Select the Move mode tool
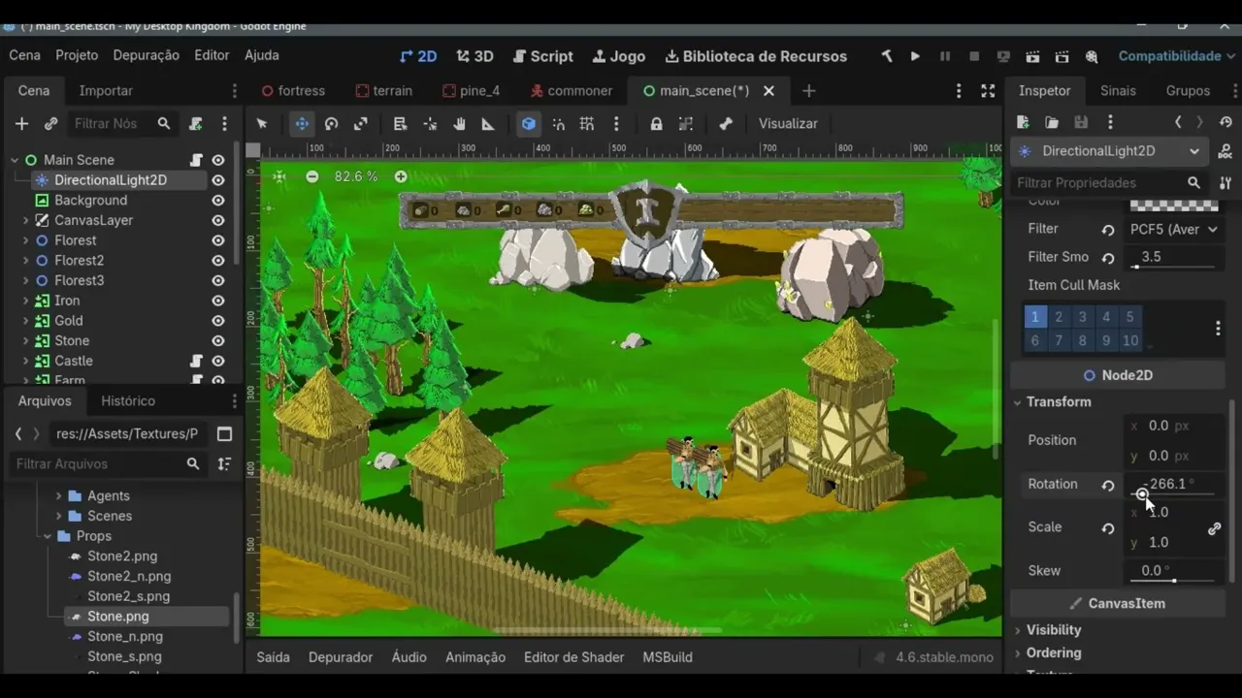 click(x=302, y=123)
